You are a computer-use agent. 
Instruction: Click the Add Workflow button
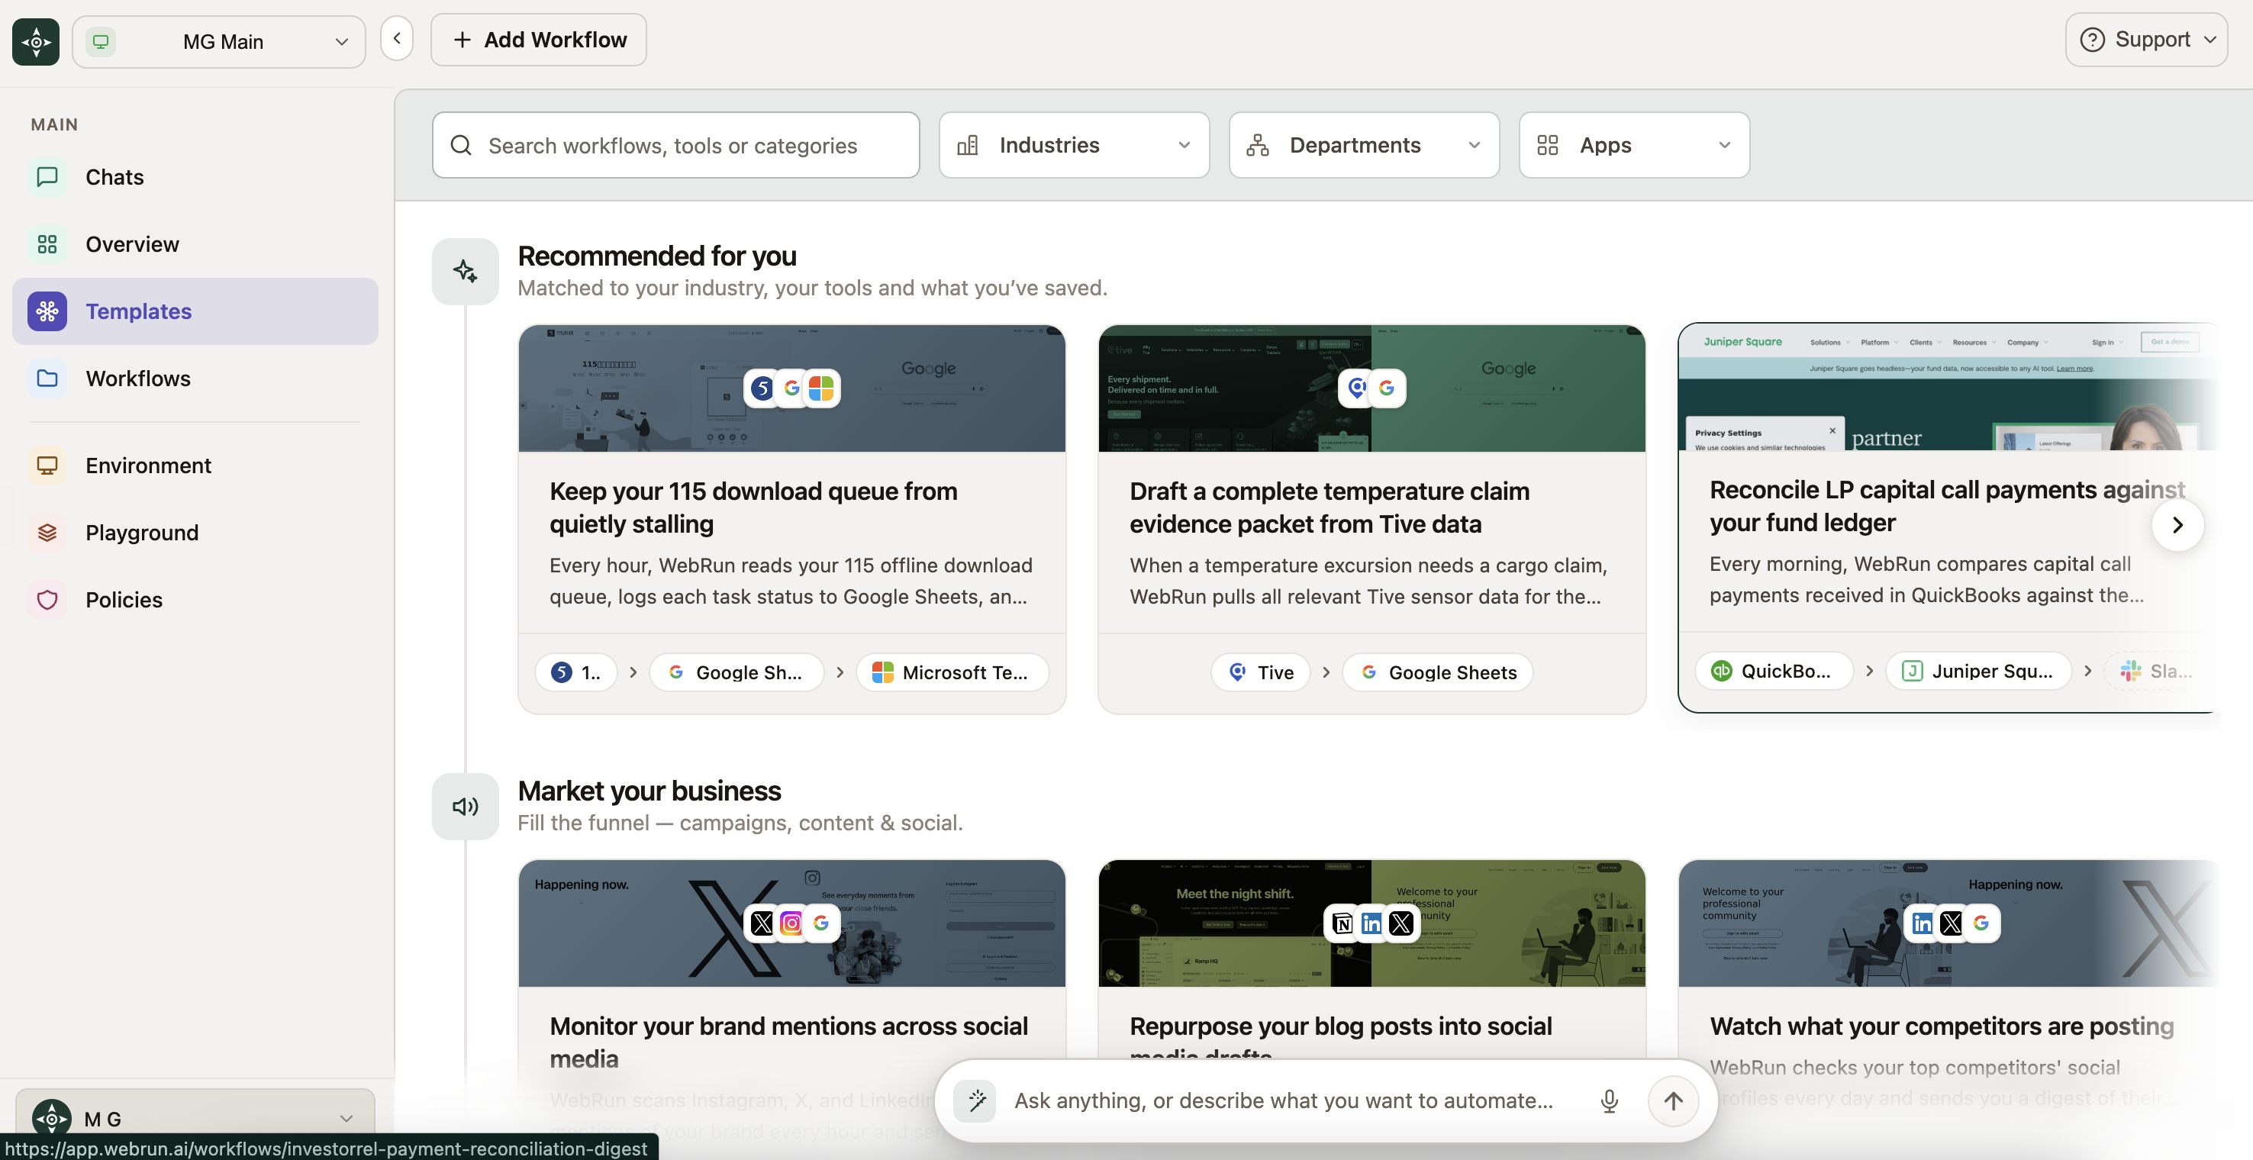(x=539, y=40)
